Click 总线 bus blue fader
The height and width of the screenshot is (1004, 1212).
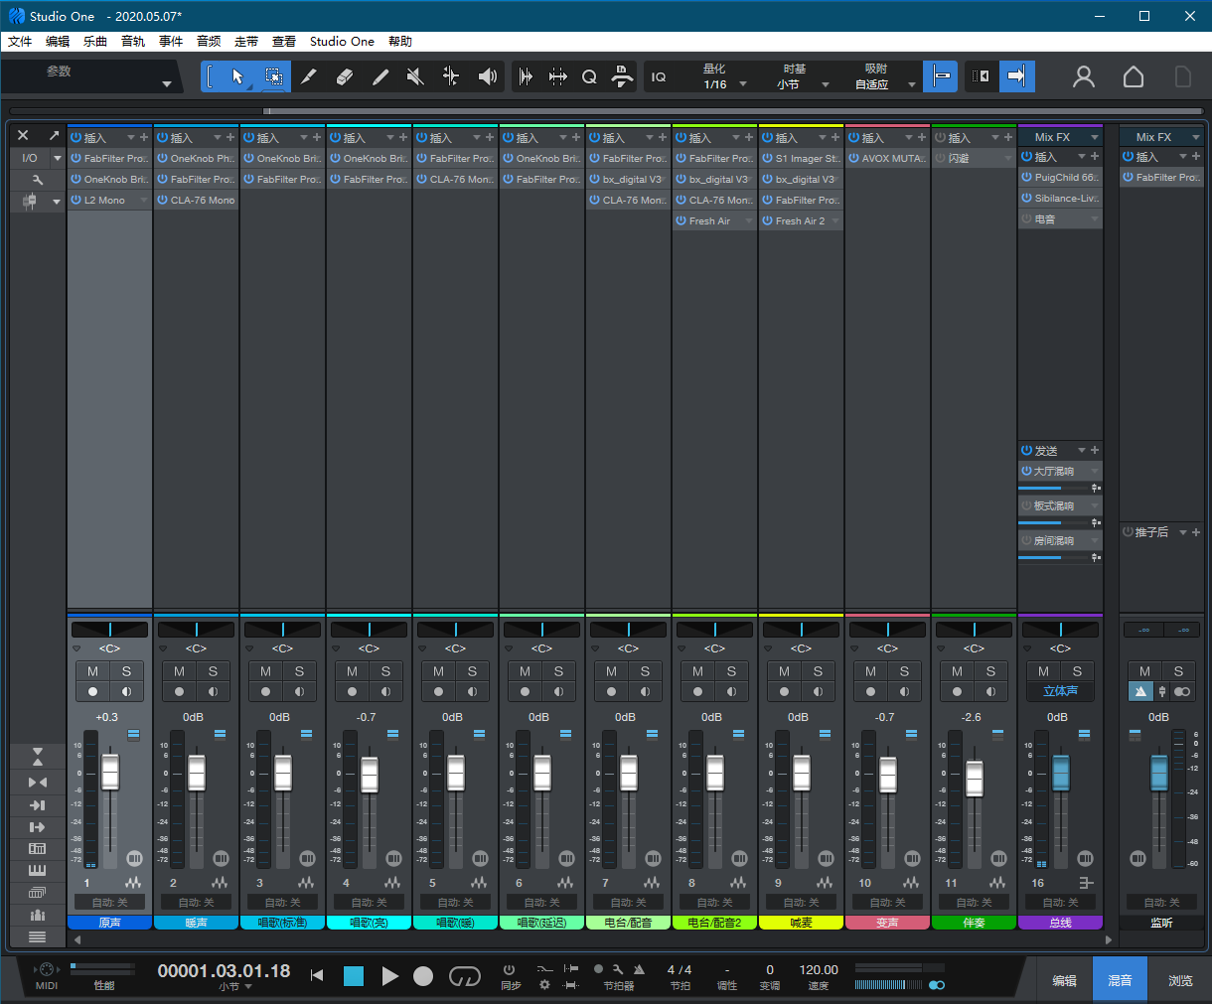[1061, 773]
